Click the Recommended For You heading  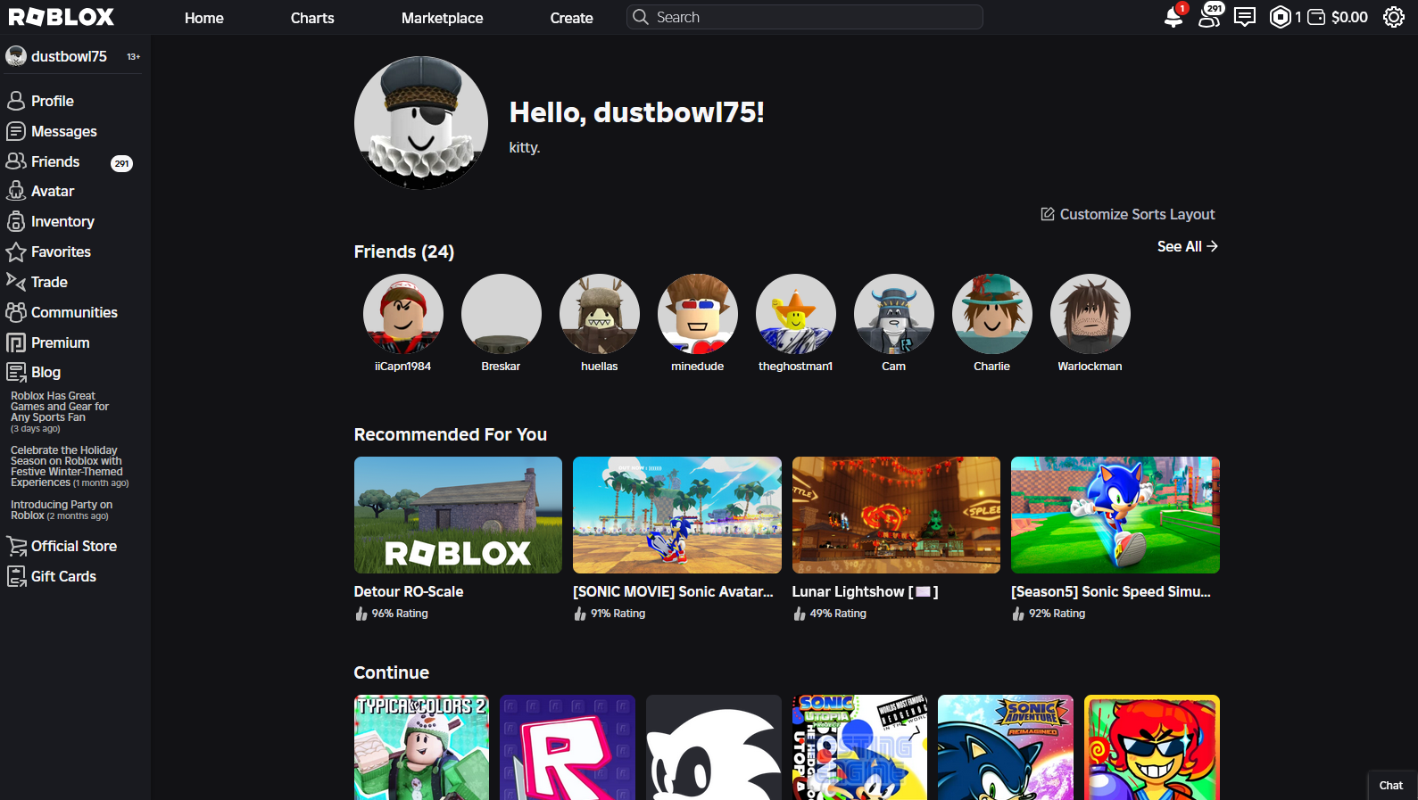pos(451,434)
